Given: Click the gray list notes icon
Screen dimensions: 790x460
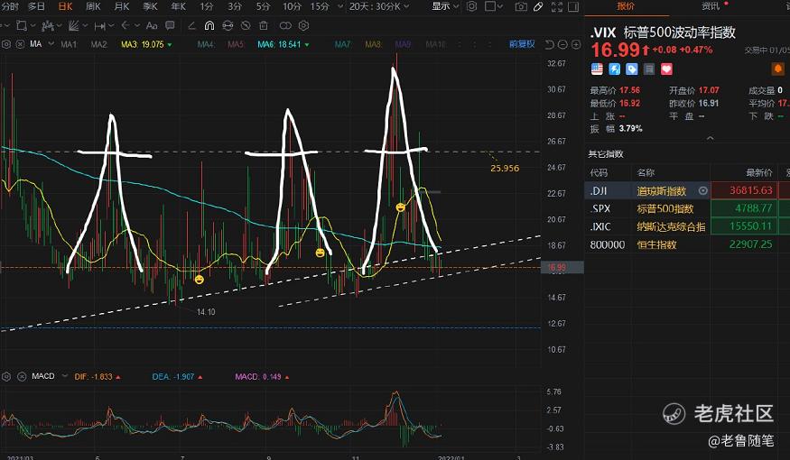Looking at the screenshot, I should pyautogui.click(x=649, y=69).
